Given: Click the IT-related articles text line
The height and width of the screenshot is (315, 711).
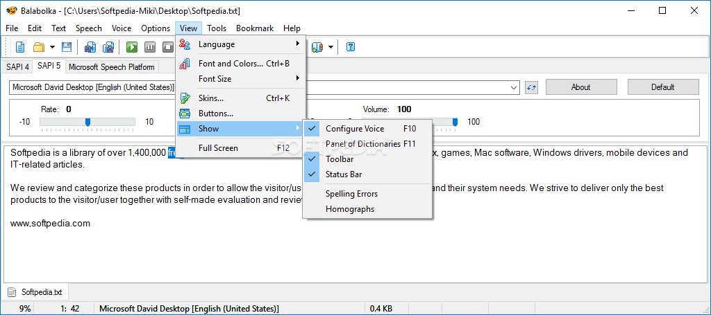Looking at the screenshot, I should 48,165.
